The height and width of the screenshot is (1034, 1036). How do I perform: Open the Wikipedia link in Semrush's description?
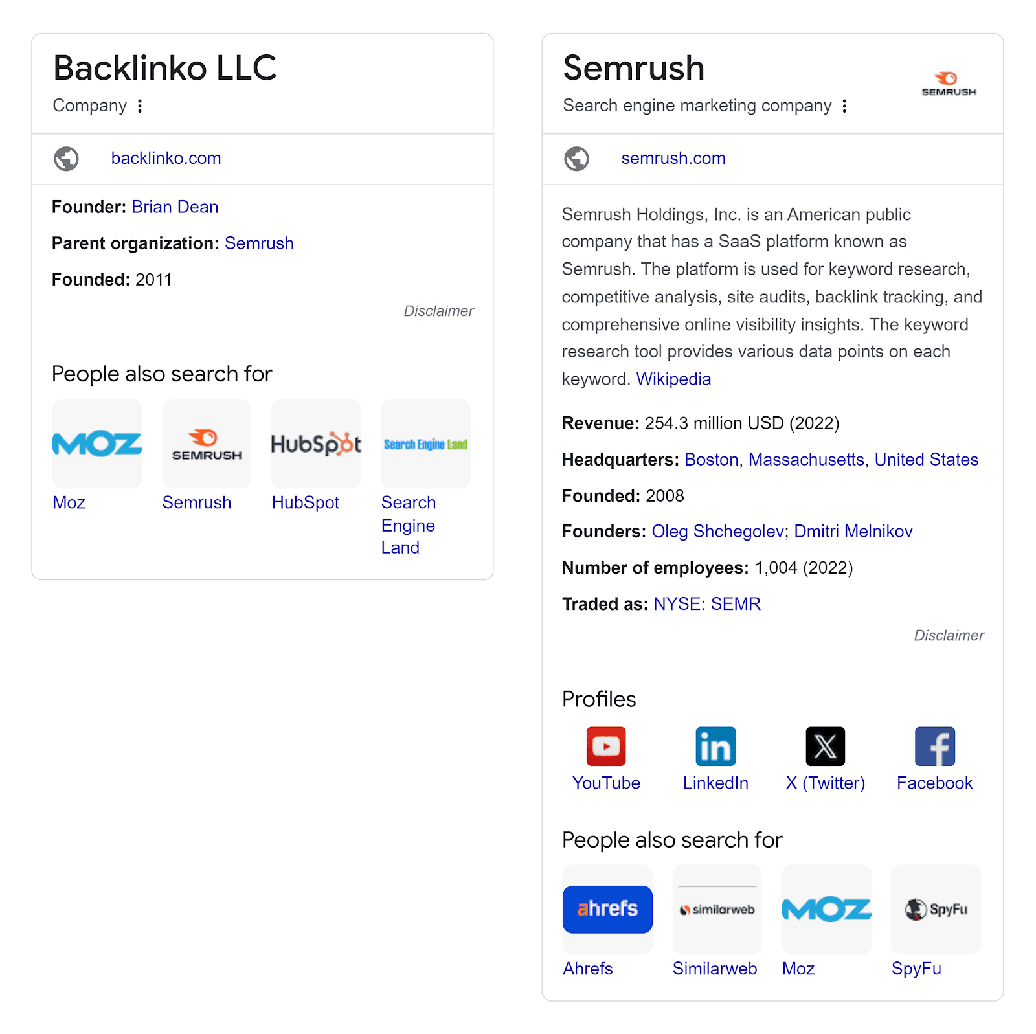point(673,379)
